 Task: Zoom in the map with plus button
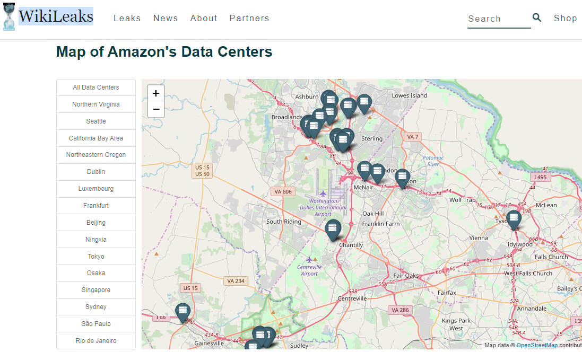(156, 93)
